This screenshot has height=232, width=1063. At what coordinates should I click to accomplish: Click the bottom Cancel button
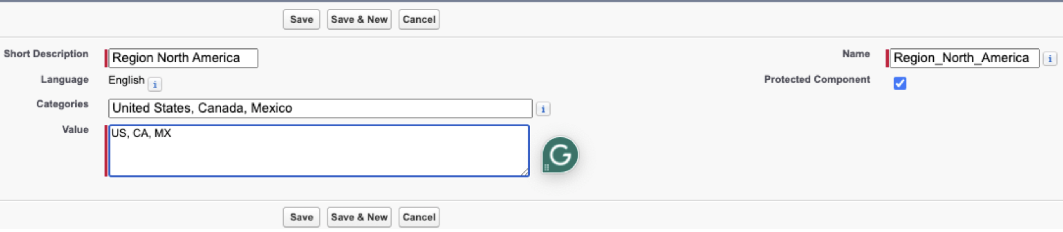click(419, 217)
